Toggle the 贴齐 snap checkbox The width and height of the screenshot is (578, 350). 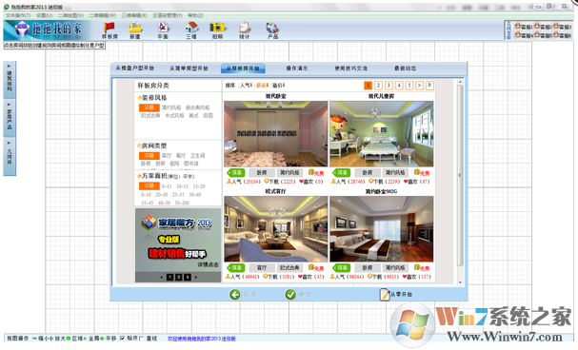pos(123,339)
